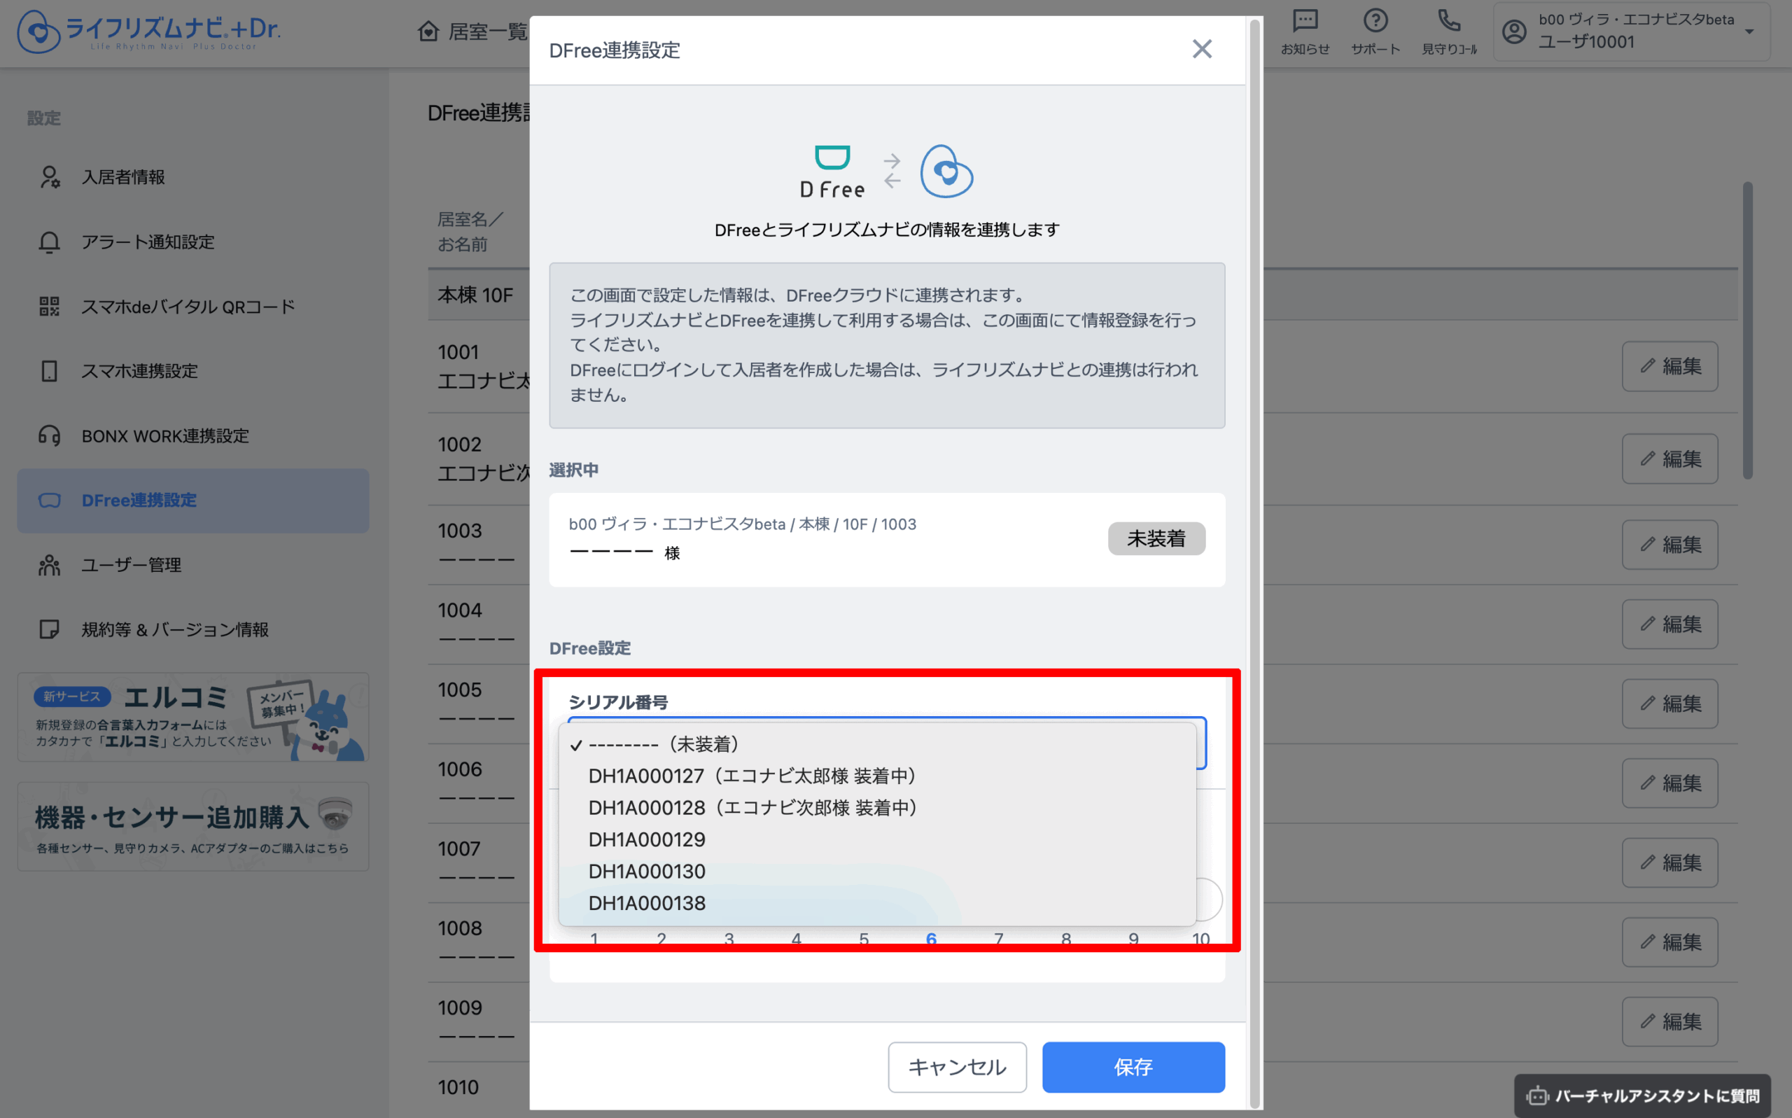
Task: Click the terms document icon
Action: coord(50,629)
